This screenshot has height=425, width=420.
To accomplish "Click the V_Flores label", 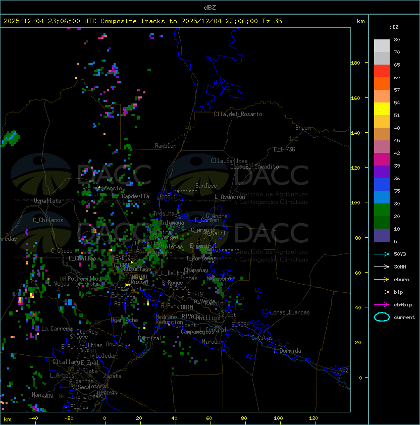I will point(76,407).
